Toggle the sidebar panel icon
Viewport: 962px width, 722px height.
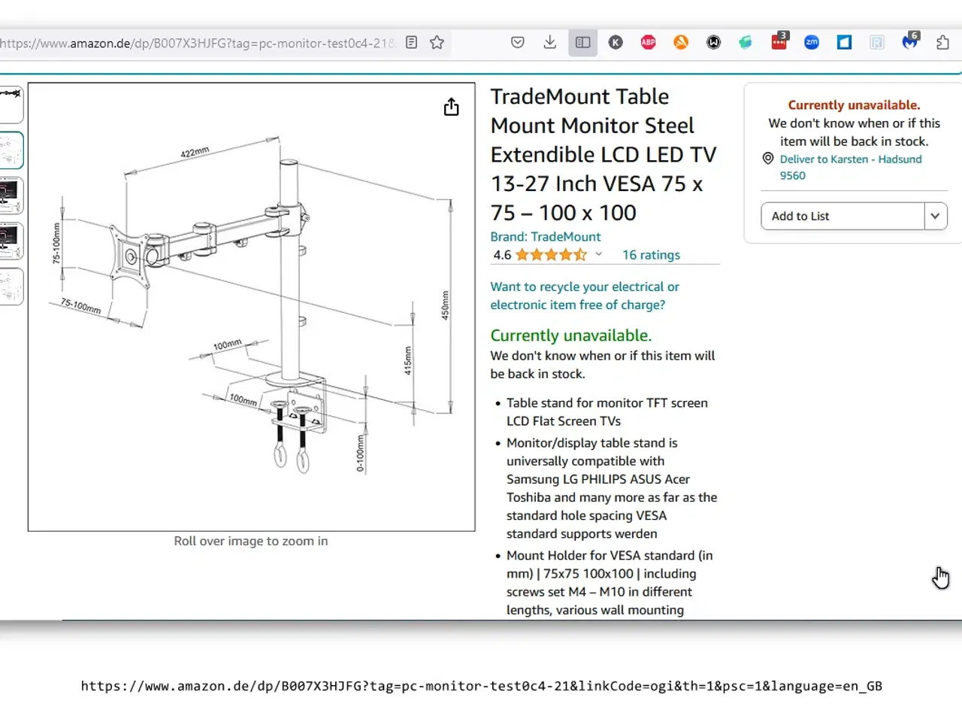[582, 43]
